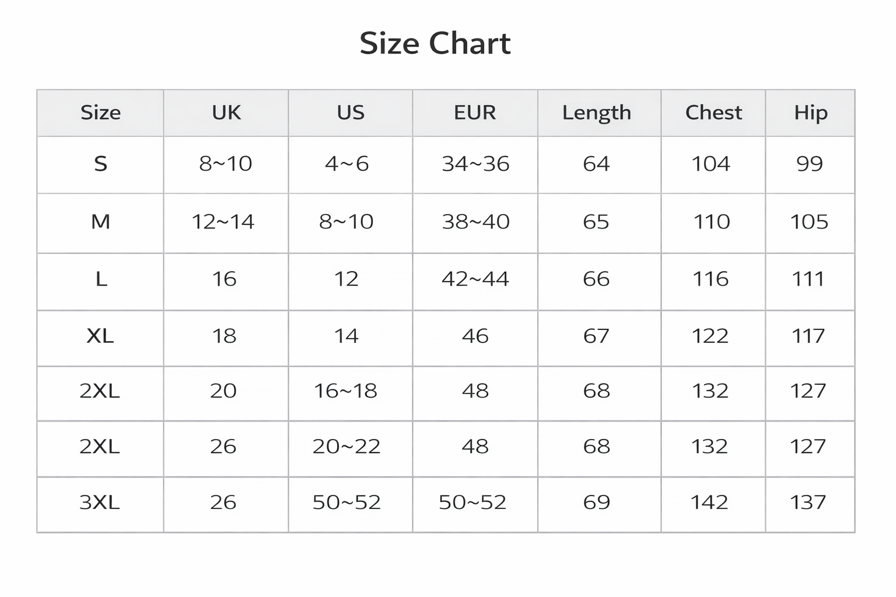
Task: Click length value 64 for size S
Action: 596,164
